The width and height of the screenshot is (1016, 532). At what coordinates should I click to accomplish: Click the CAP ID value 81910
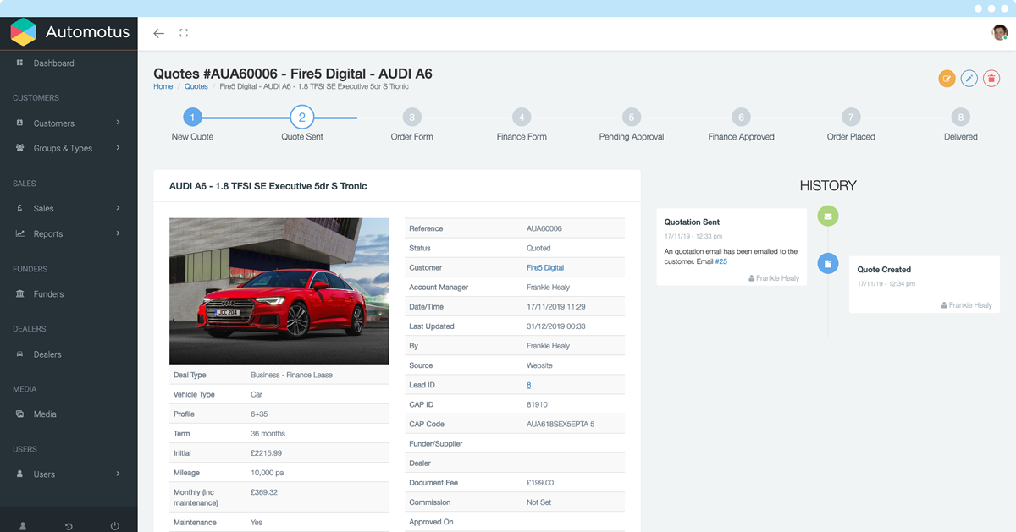[x=537, y=404]
